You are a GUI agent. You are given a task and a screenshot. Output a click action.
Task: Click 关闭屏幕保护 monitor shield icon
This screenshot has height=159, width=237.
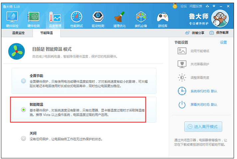point(182,64)
